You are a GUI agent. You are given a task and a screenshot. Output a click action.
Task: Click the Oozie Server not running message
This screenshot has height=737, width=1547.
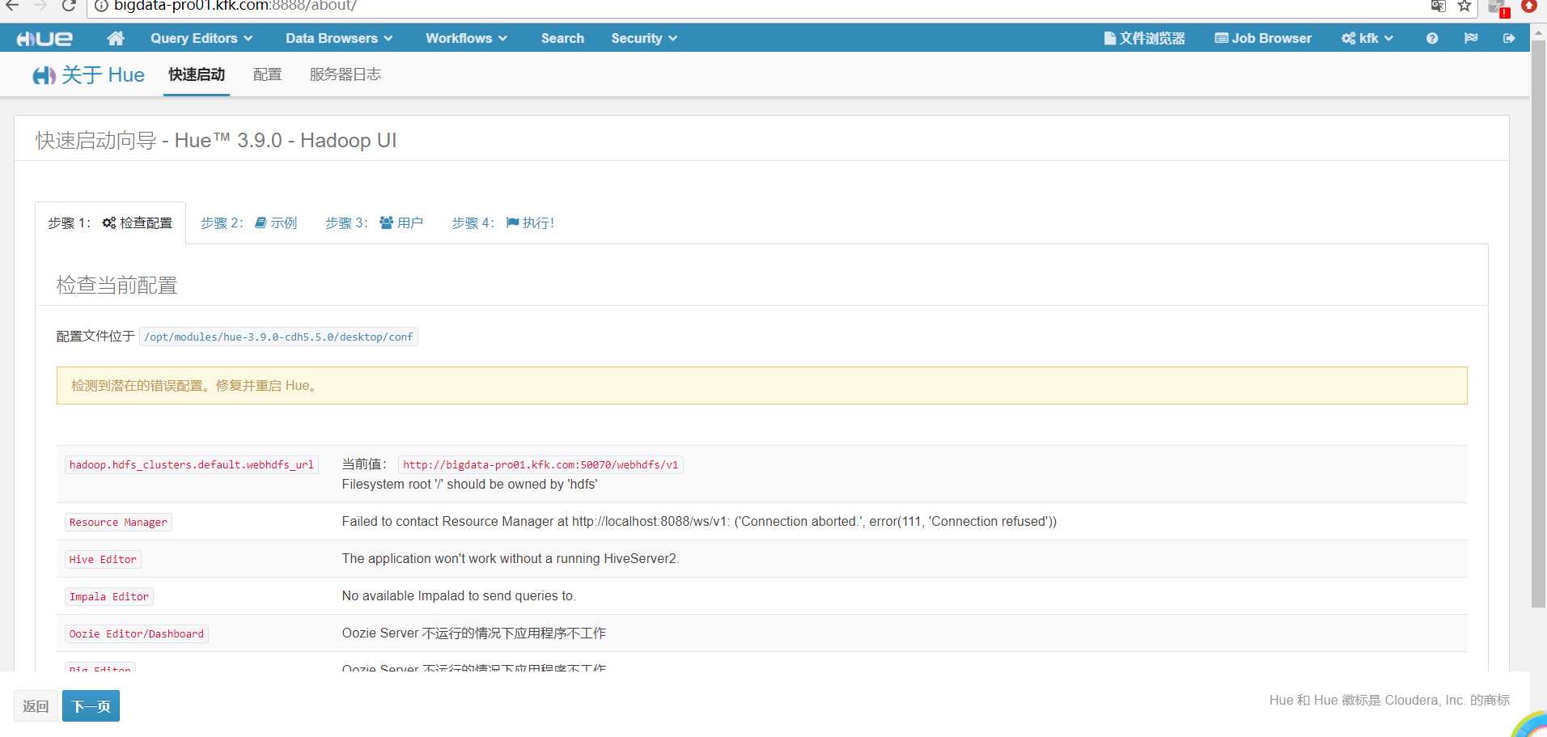pyautogui.click(x=474, y=633)
